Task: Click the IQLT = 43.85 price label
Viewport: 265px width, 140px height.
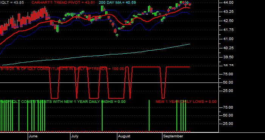Action: coord(12,3)
